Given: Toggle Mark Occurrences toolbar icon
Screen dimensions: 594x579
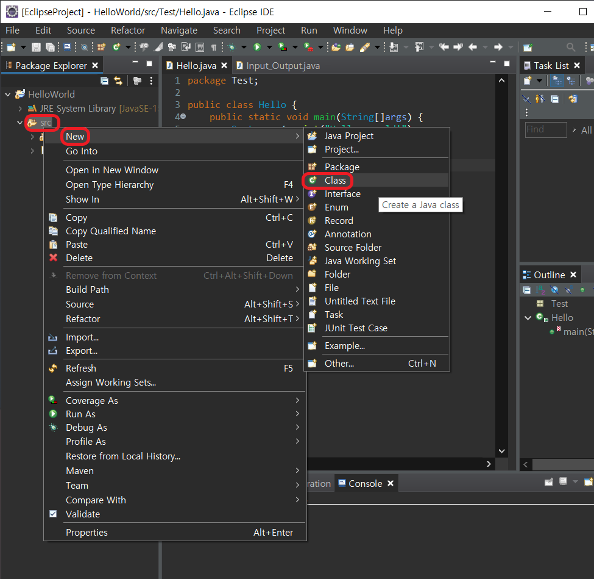Looking at the screenshot, I should 158,47.
